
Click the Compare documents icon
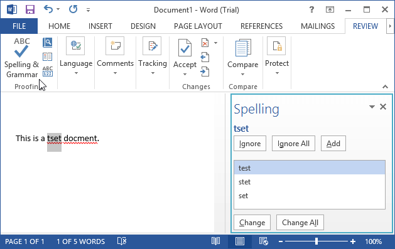(243, 48)
